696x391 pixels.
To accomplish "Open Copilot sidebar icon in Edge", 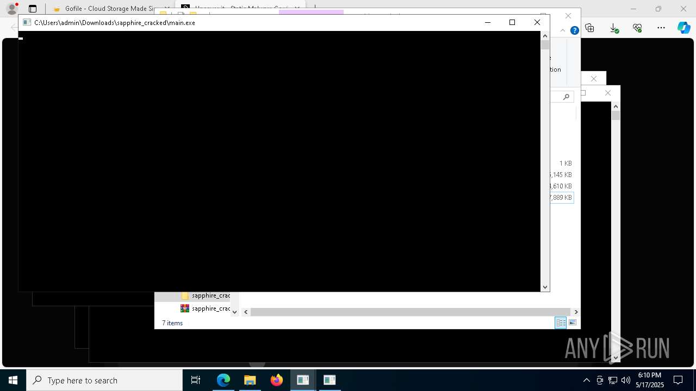I will pyautogui.click(x=684, y=28).
